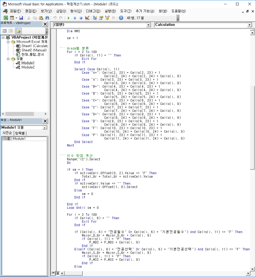The width and height of the screenshot is (256, 277).
Task: Collapse the VBAProject root node
Action: (x=3, y=38)
